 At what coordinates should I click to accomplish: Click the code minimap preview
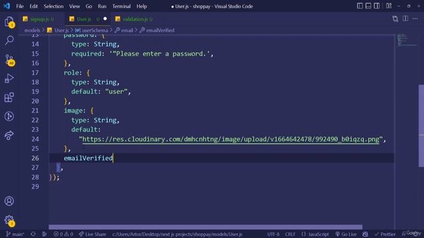[407, 40]
